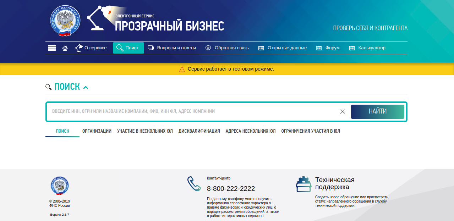Switch to the ОРГАНИЗАЦИИ tab
The width and height of the screenshot is (454, 221).
tap(97, 131)
